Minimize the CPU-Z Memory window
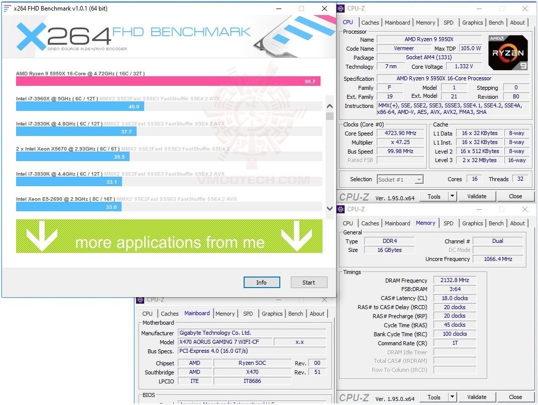The image size is (538, 405). coord(479,209)
